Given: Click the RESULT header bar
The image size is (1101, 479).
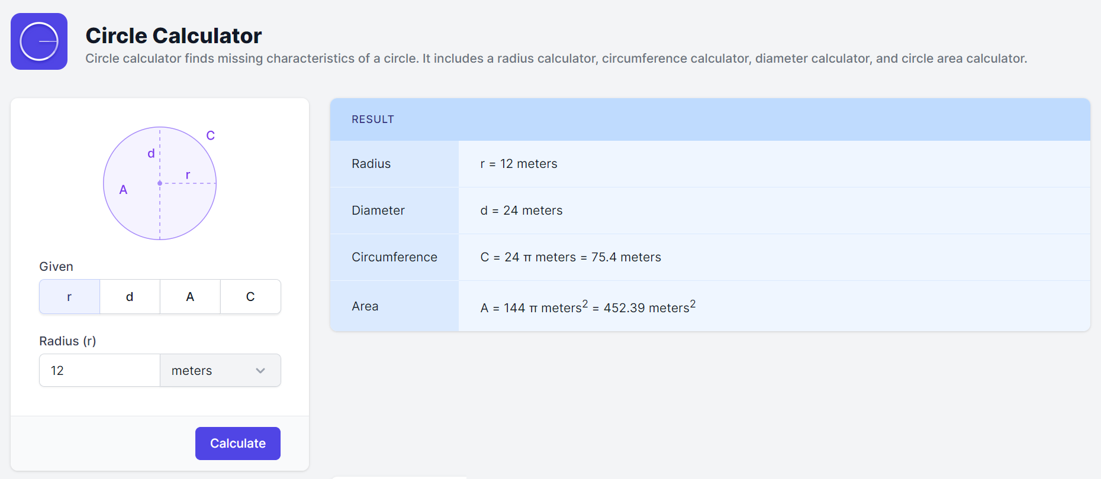Looking at the screenshot, I should pos(710,119).
